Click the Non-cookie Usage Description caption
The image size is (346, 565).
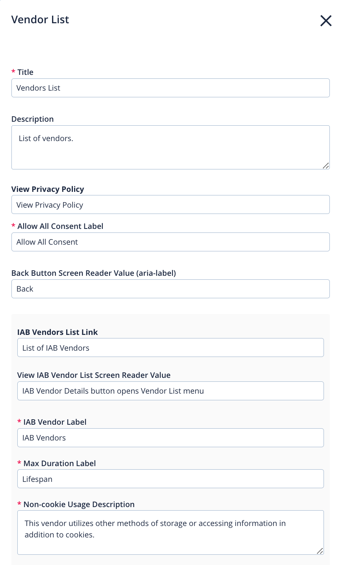[x=79, y=504]
